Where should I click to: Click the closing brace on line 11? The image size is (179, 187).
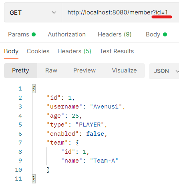pos(34,179)
